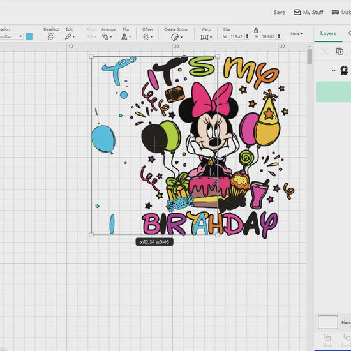Click the Blank canvas color swatch
Screen dimensions: 351x351
[328, 322]
